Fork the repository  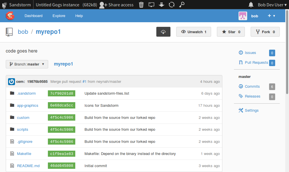[265, 32]
